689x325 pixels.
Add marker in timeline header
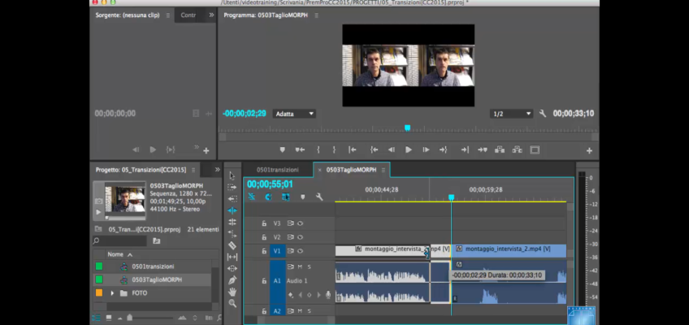click(302, 197)
